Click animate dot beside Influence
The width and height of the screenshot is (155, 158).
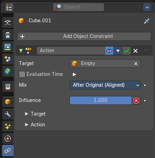pos(145,101)
